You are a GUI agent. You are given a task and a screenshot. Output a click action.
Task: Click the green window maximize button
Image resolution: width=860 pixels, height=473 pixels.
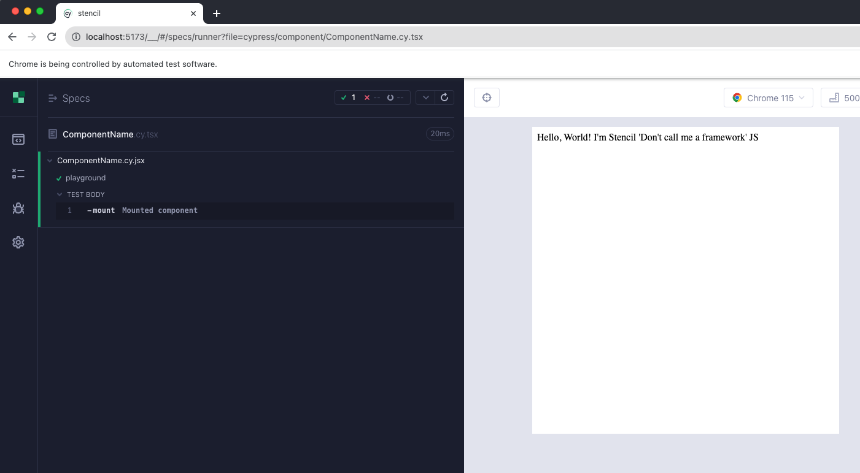click(x=40, y=11)
